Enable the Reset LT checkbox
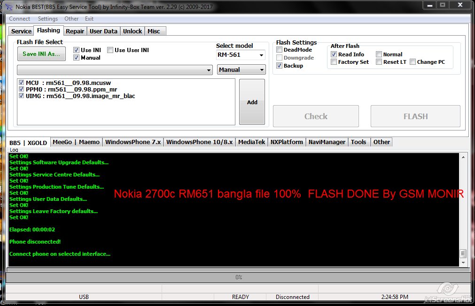The width and height of the screenshot is (475, 306). (379, 62)
